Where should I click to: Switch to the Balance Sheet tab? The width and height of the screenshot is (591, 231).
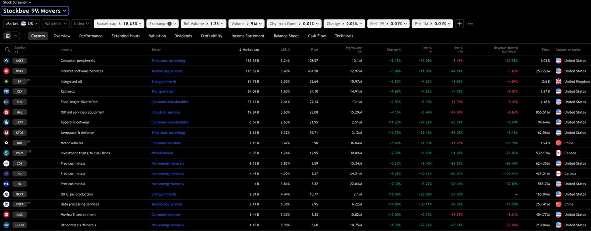[x=286, y=36]
